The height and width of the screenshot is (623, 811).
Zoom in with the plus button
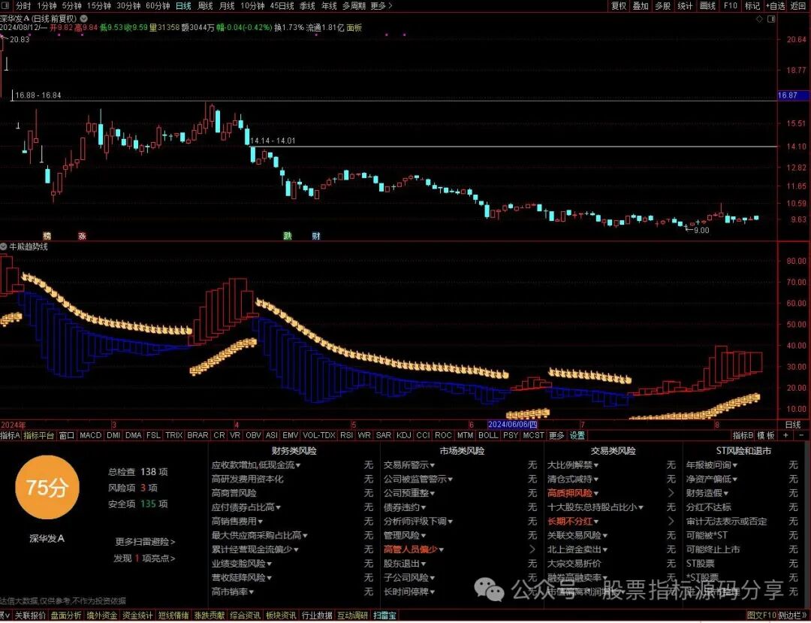785,435
